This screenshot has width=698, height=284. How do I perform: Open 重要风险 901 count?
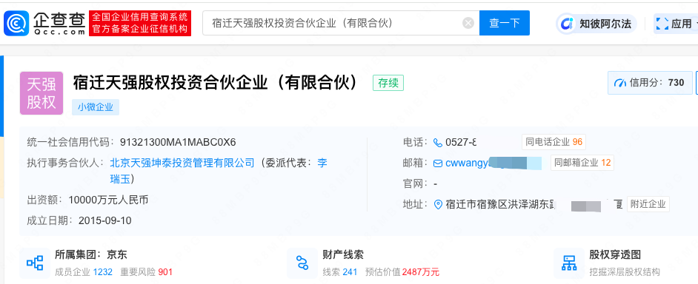click(146, 272)
